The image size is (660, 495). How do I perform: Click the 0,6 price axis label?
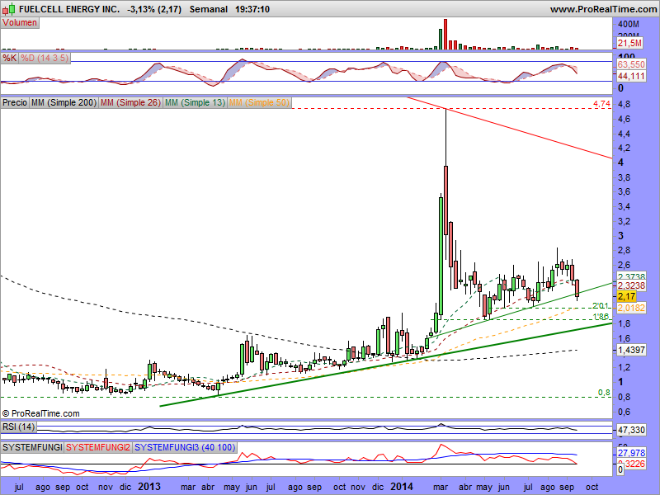(x=625, y=412)
